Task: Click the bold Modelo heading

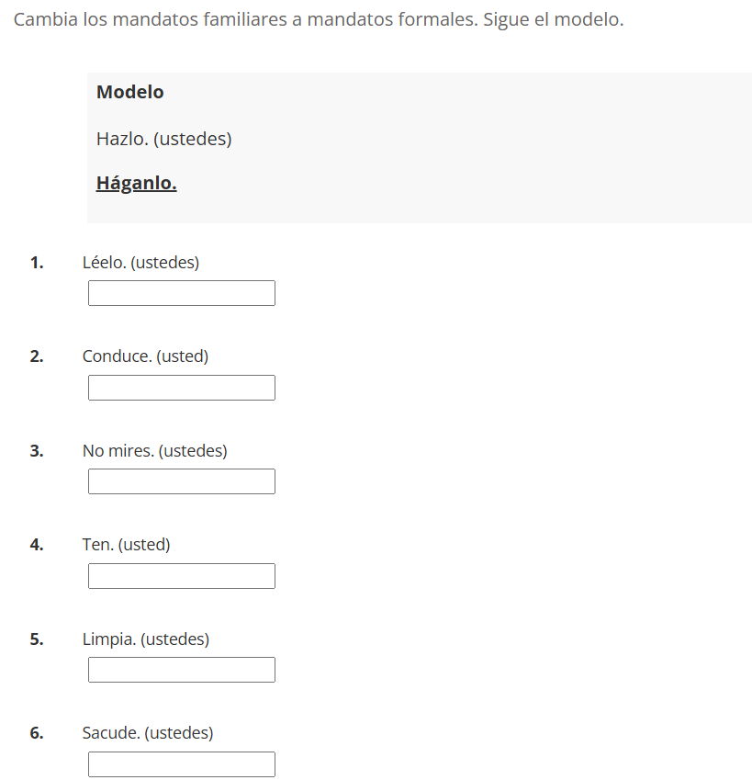Action: pos(129,92)
